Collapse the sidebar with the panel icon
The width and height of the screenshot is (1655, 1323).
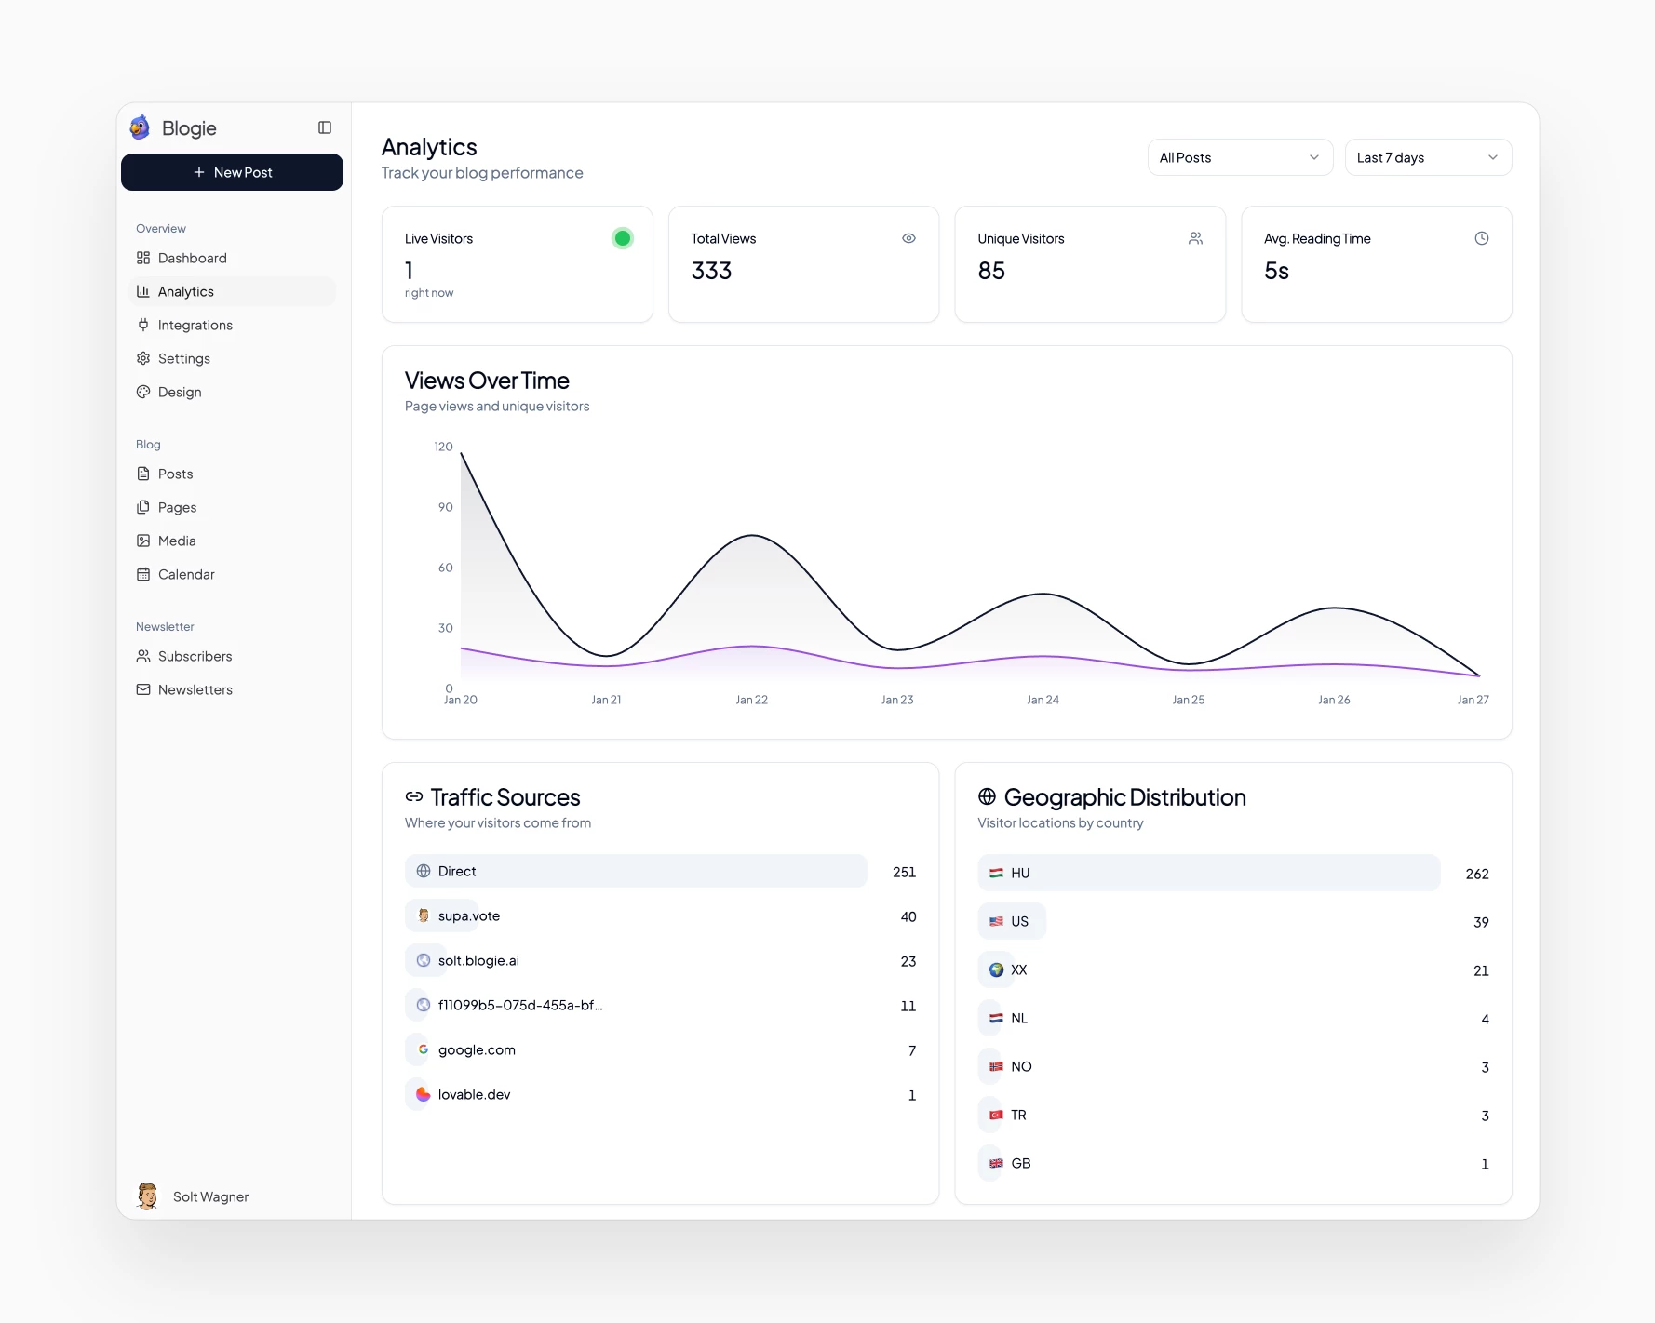pos(325,127)
